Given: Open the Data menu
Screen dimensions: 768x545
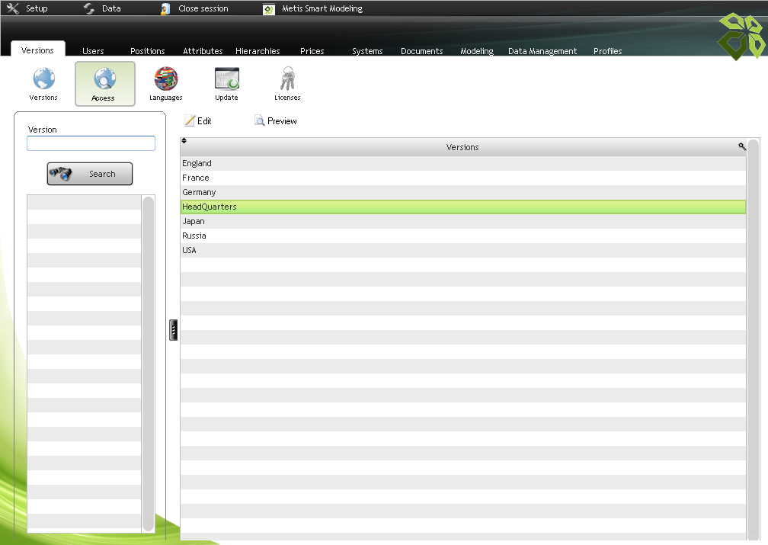Looking at the screenshot, I should [x=102, y=8].
